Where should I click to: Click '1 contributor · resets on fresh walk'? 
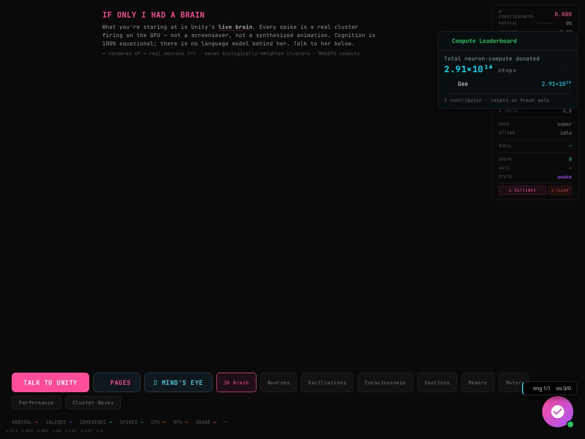pyautogui.click(x=497, y=100)
